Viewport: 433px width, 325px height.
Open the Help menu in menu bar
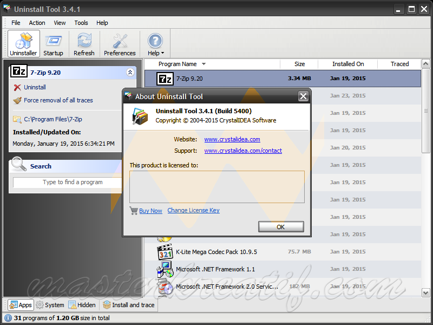click(x=102, y=23)
